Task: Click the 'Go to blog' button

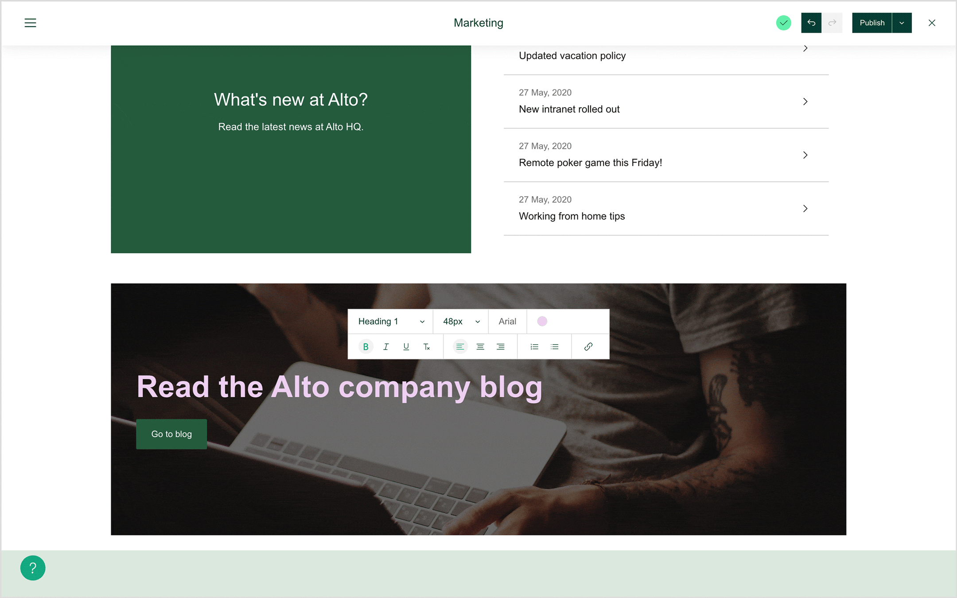Action: (171, 434)
